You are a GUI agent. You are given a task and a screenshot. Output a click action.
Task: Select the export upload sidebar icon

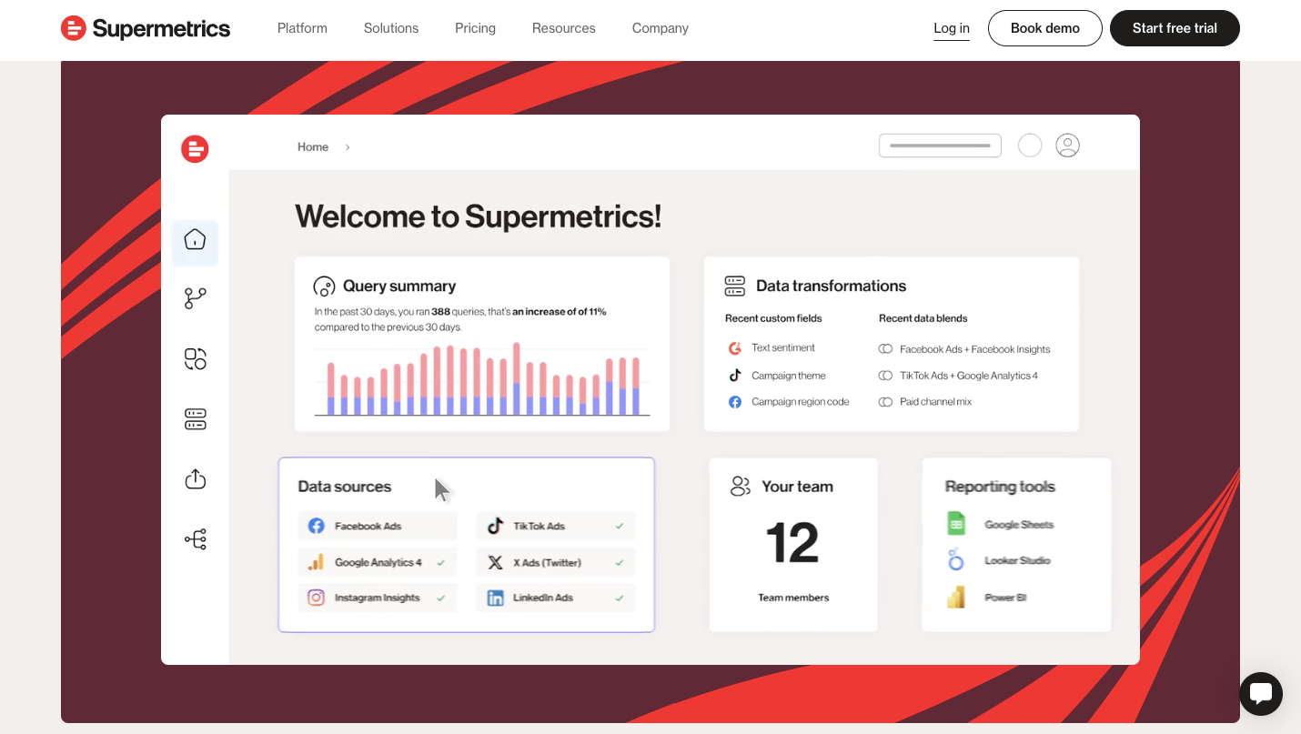[x=195, y=478]
